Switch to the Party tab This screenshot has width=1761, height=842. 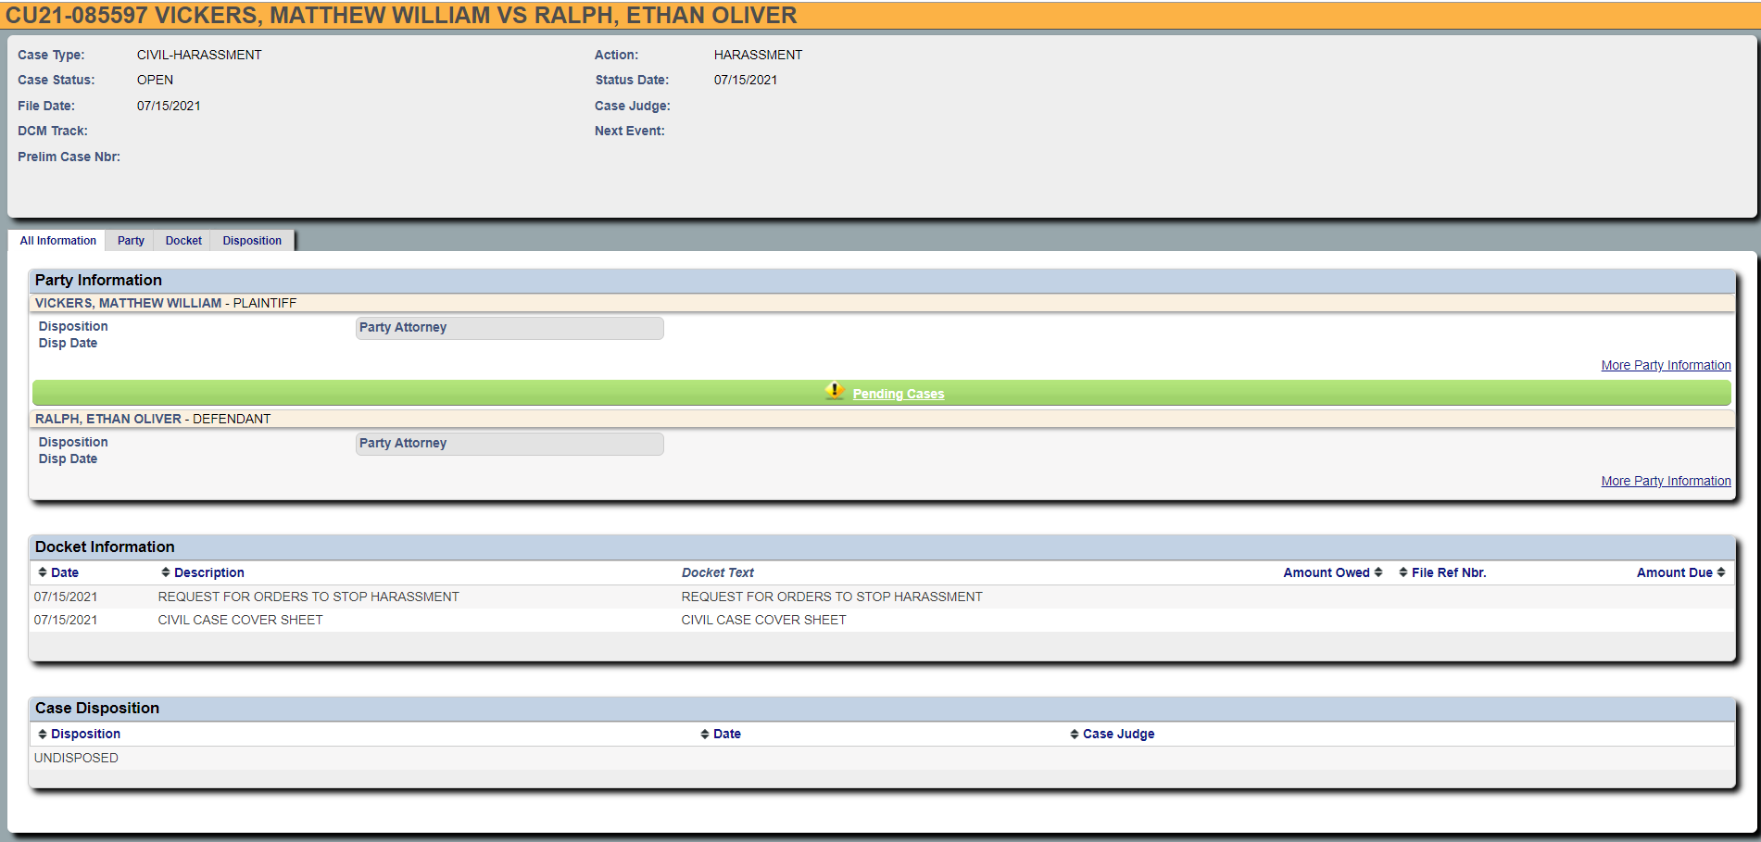(131, 241)
